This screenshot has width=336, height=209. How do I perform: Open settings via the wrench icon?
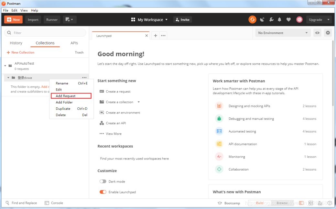271,19
